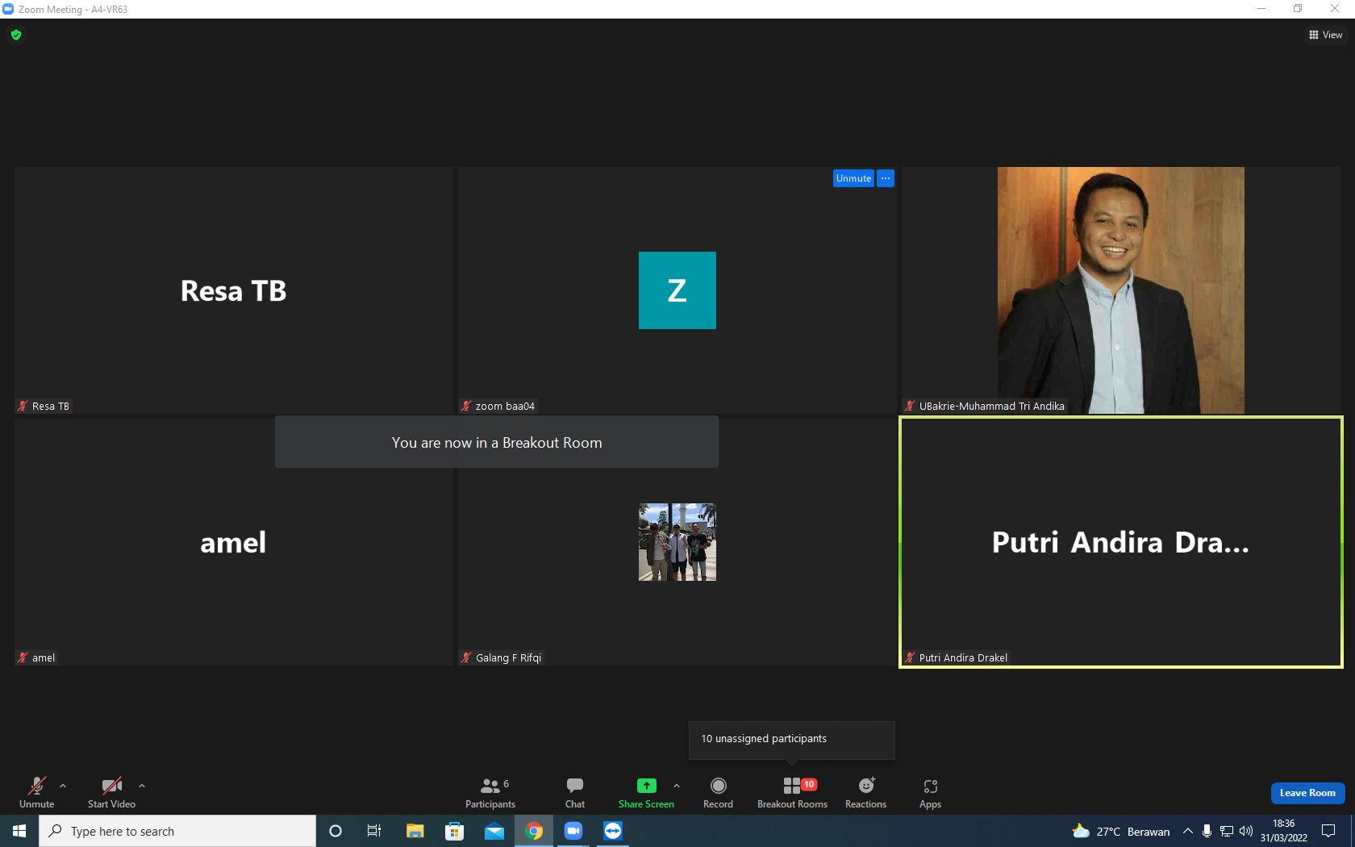1355x847 pixels.
Task: Click muted mic icon on amel label
Action: tap(23, 657)
